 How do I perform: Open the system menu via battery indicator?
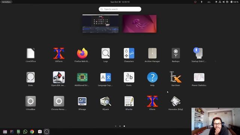pyautogui.click(x=234, y=2)
